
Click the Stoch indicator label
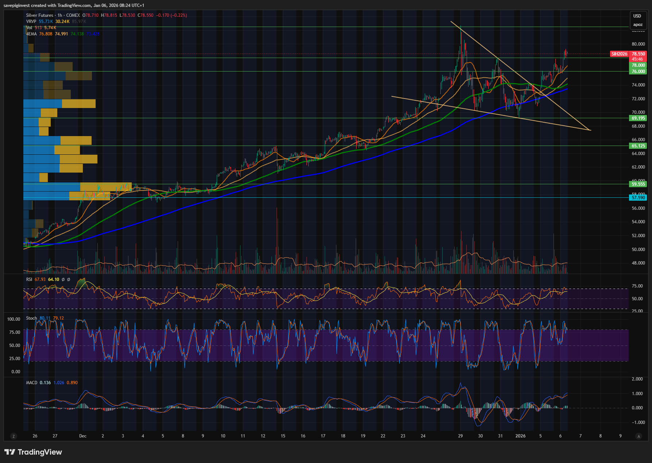[x=31, y=318]
